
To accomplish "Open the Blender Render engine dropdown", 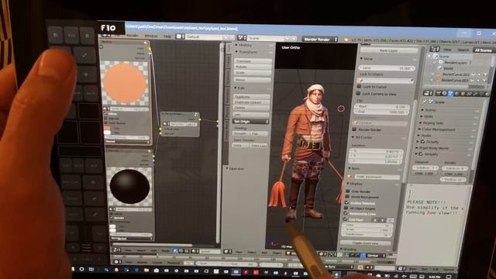I will [320, 40].
